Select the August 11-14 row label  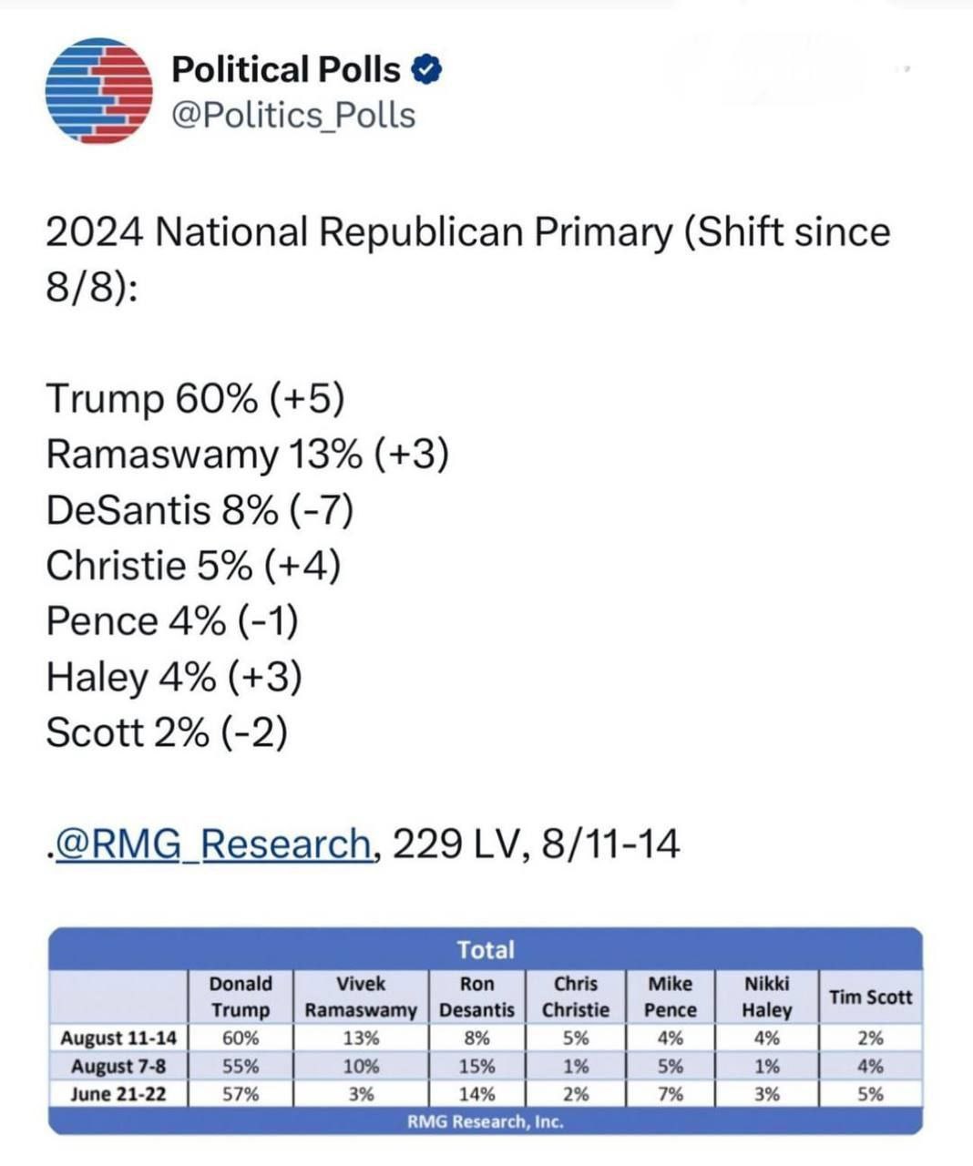tap(118, 1038)
